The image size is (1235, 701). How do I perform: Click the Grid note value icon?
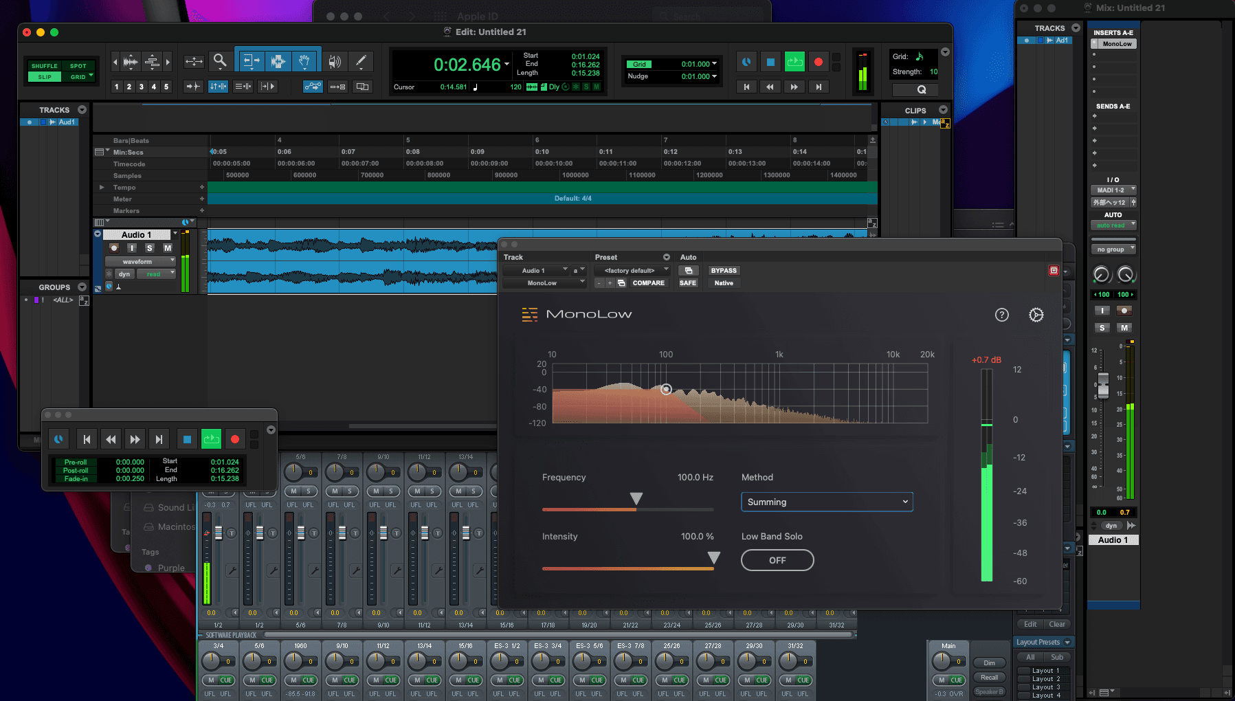[x=919, y=56]
